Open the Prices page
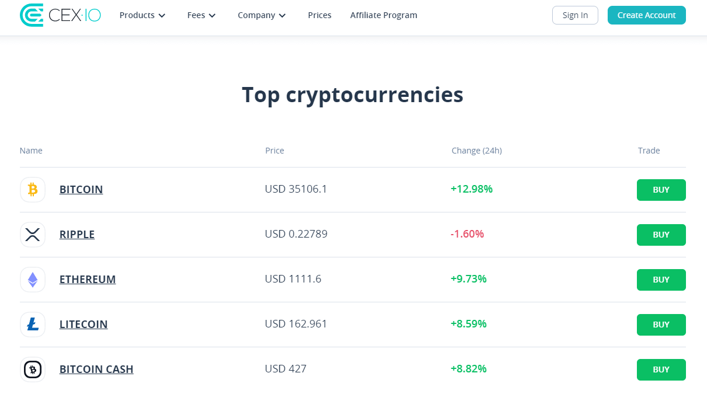The width and height of the screenshot is (707, 401). pos(320,15)
